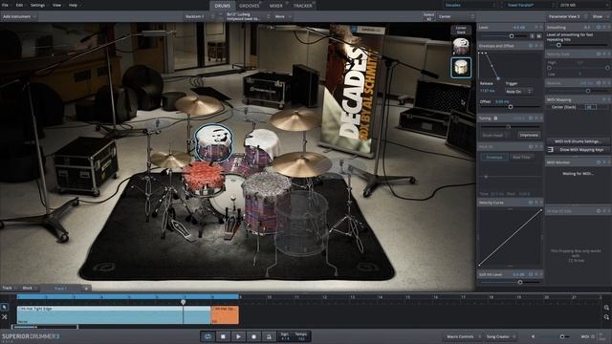Click the Record button in the transport

pyautogui.click(x=253, y=336)
